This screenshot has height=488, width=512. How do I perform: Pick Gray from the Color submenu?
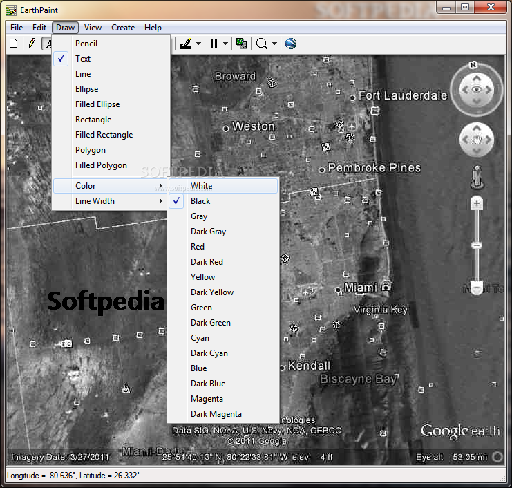(223, 216)
